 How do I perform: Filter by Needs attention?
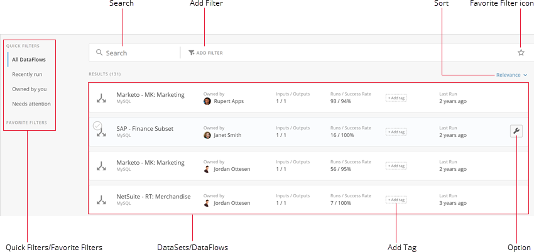click(x=31, y=104)
